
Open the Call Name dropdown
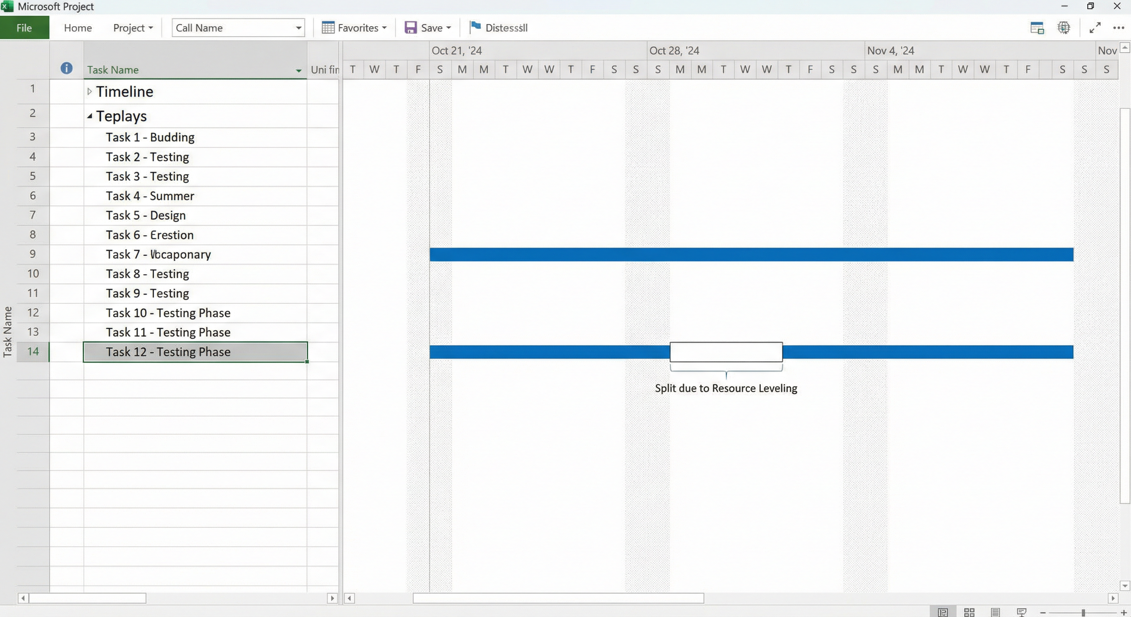[x=298, y=28]
